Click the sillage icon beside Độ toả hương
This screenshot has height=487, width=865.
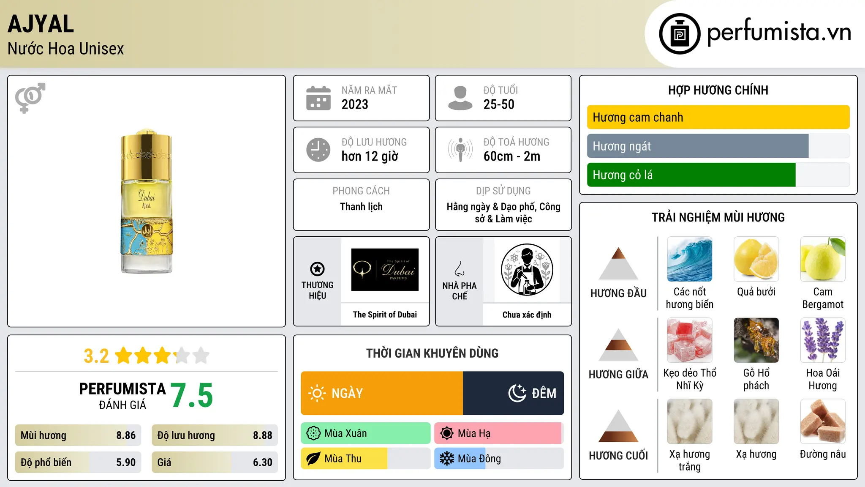coord(460,150)
